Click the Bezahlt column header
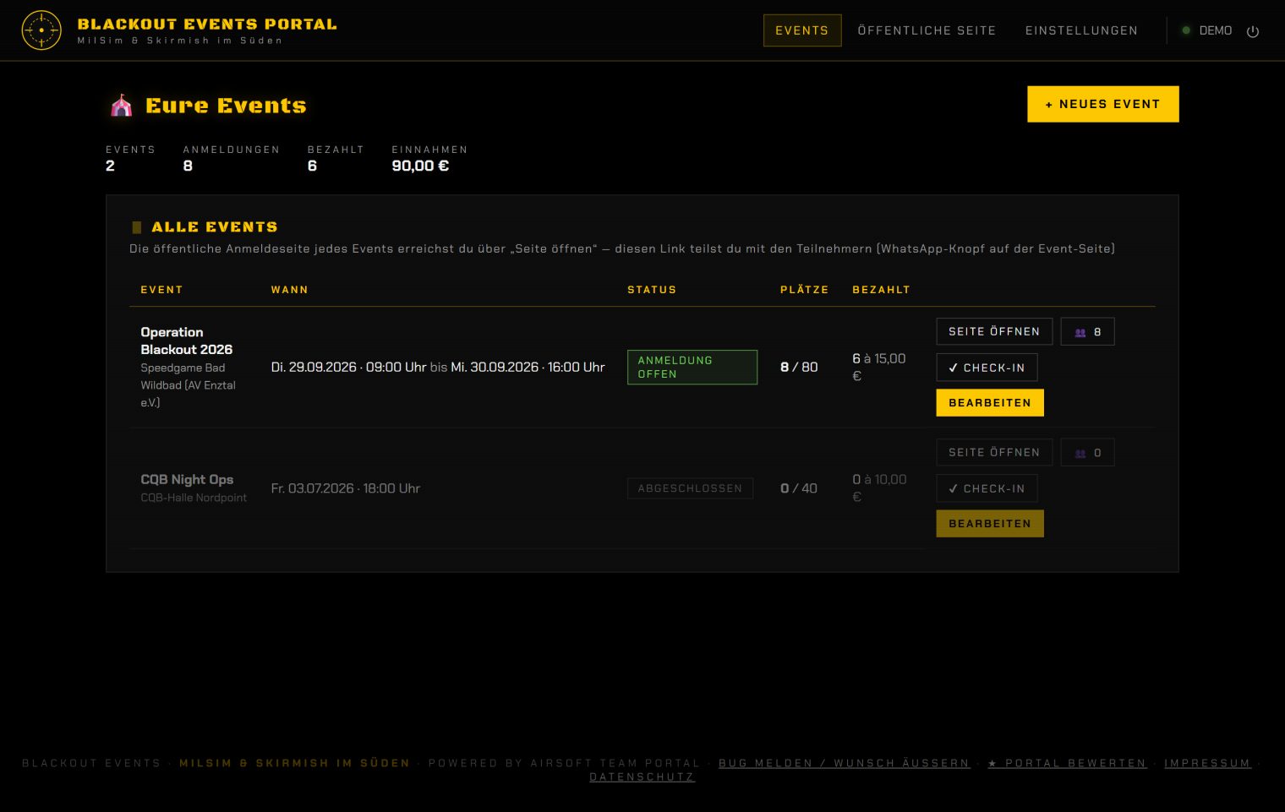The height and width of the screenshot is (812, 1285). pos(881,290)
